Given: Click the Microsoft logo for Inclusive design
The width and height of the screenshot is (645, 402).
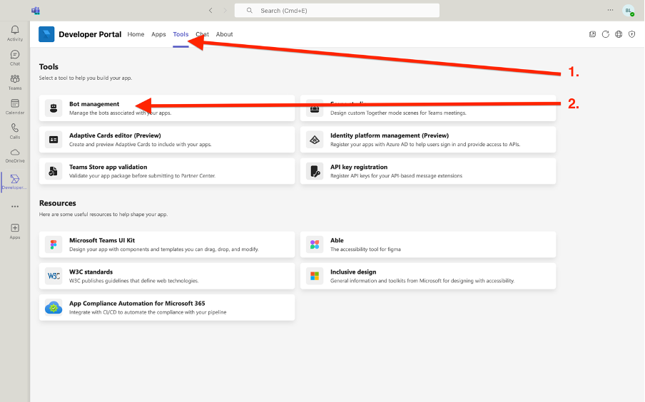Looking at the screenshot, I should click(315, 277).
